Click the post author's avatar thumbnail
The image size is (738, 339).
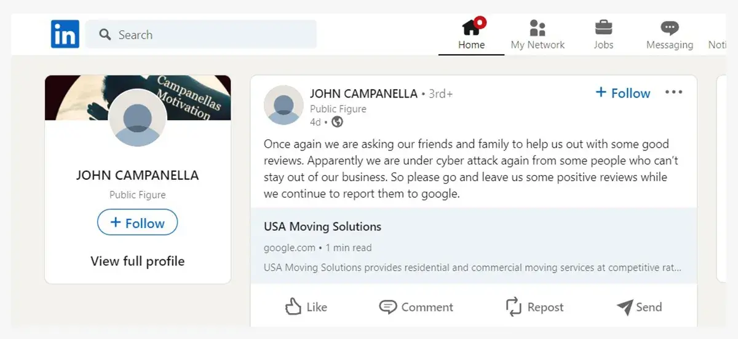pyautogui.click(x=284, y=105)
